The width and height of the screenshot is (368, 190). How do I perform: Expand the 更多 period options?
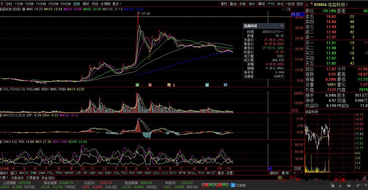click(x=117, y=4)
